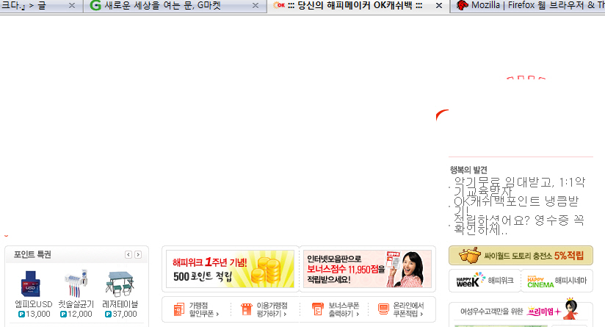Click the 37,000 point price
This screenshot has height=327, width=605.
coord(120,315)
